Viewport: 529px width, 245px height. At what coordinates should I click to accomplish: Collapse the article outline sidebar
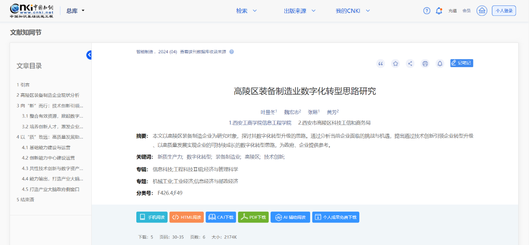pos(89,55)
